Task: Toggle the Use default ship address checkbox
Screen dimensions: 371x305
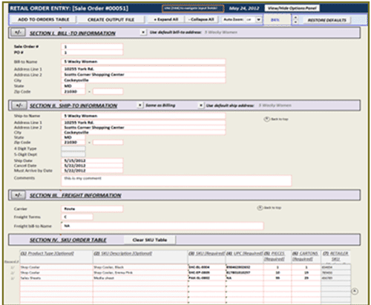Action: 201,105
